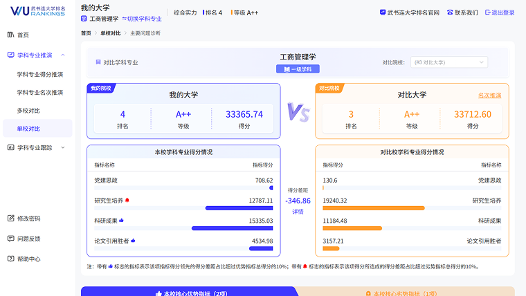Viewport: 526px width, 296px height.
Task: Click the WU Rankings logo
Action: [x=37, y=11]
